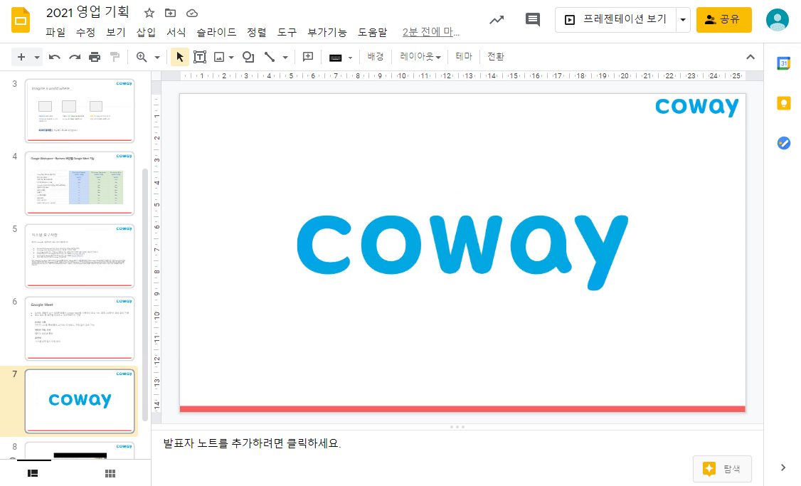Open the 서식 menu

point(176,32)
